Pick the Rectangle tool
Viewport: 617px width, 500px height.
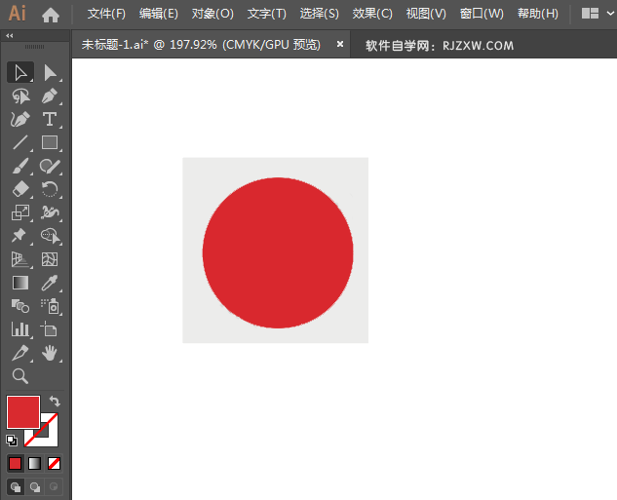50,142
